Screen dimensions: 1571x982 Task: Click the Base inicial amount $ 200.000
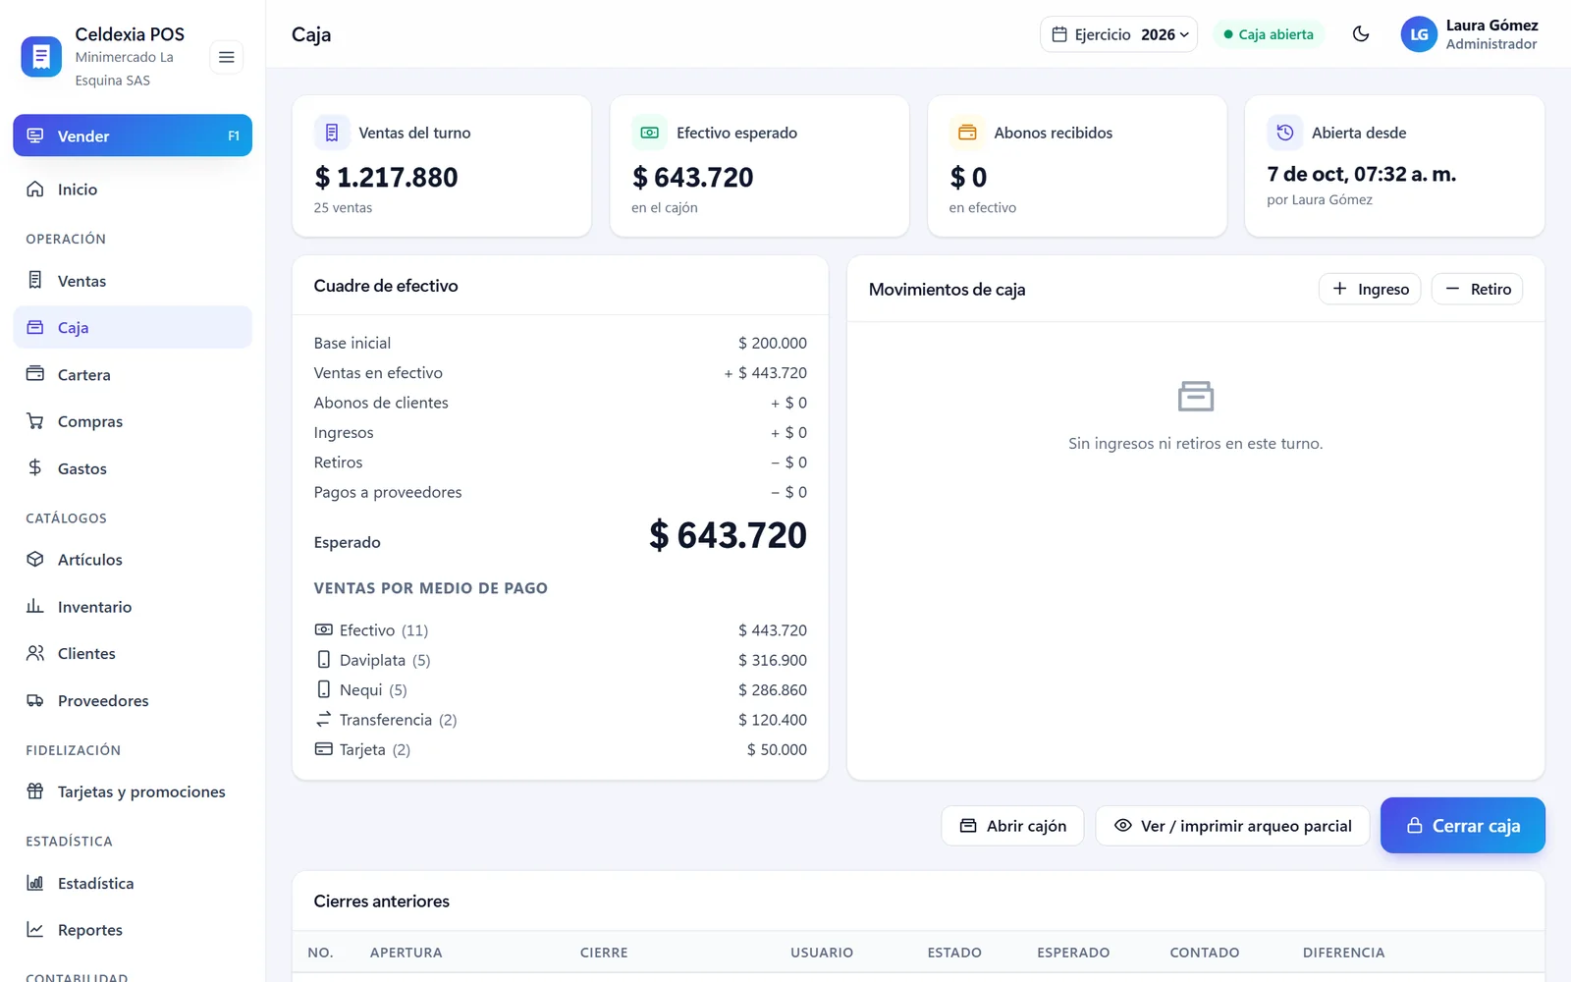(773, 343)
